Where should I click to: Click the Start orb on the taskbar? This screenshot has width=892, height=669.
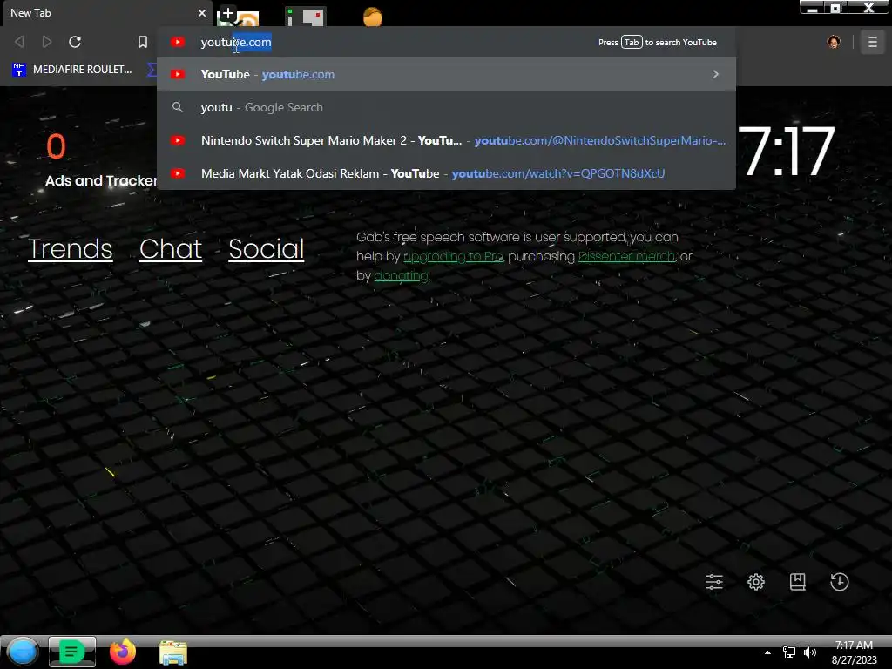coord(23,652)
